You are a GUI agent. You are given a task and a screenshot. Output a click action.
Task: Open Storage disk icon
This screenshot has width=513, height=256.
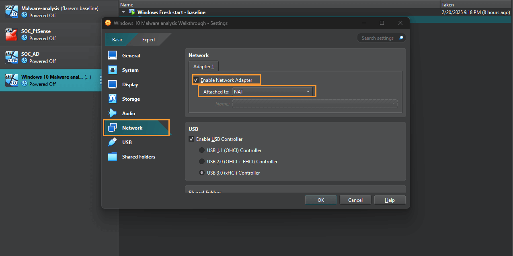point(112,99)
